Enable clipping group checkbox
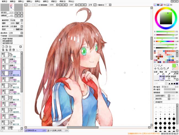 point(1,41)
